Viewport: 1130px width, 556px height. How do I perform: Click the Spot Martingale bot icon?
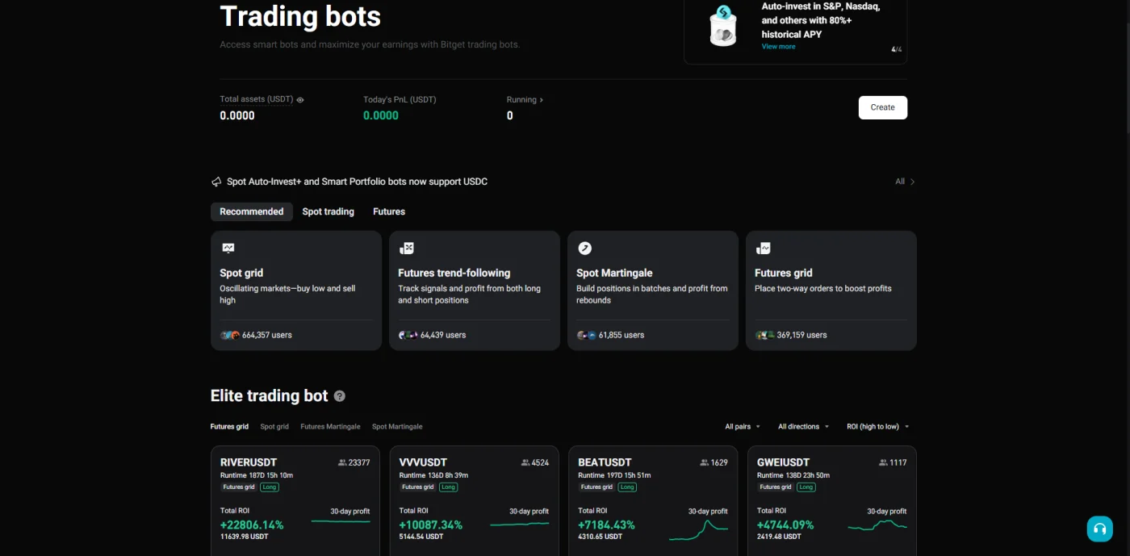pos(585,249)
